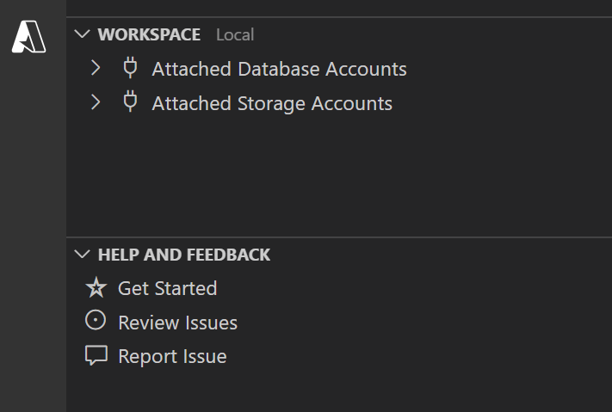
Task: Click the WORKSPACE section header title
Action: click(x=149, y=34)
